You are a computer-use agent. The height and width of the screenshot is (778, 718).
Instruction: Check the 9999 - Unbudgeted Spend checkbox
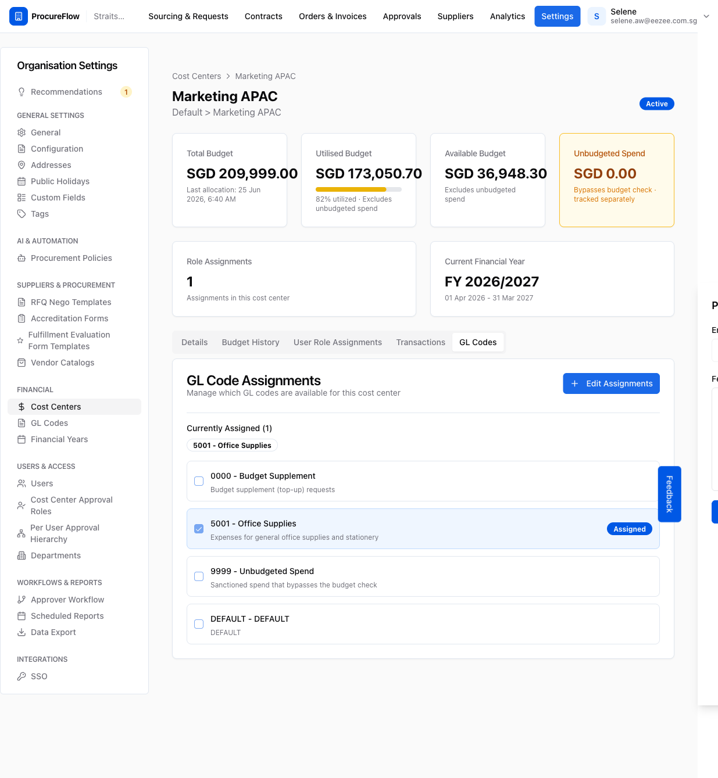pos(199,576)
